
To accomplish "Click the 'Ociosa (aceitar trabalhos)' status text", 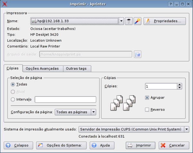I will [x=53, y=29].
